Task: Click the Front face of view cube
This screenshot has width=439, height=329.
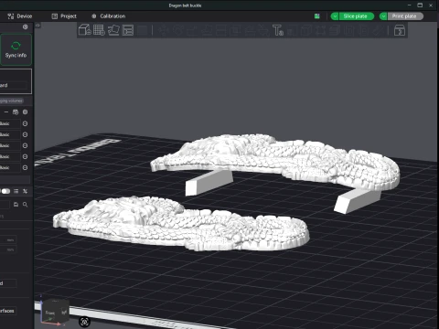Action: click(x=50, y=313)
